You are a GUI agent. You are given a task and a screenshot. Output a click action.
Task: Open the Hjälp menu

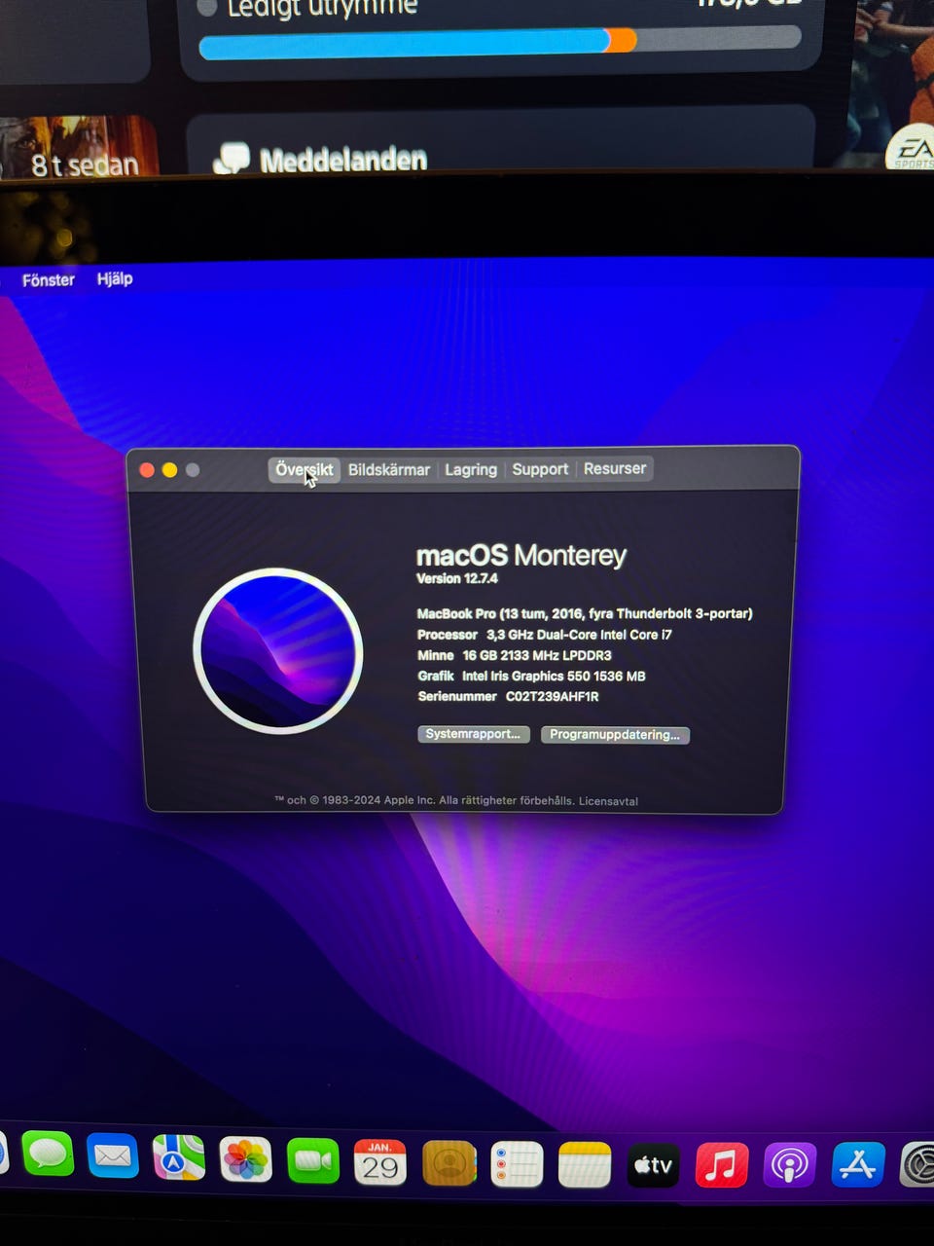point(115,279)
